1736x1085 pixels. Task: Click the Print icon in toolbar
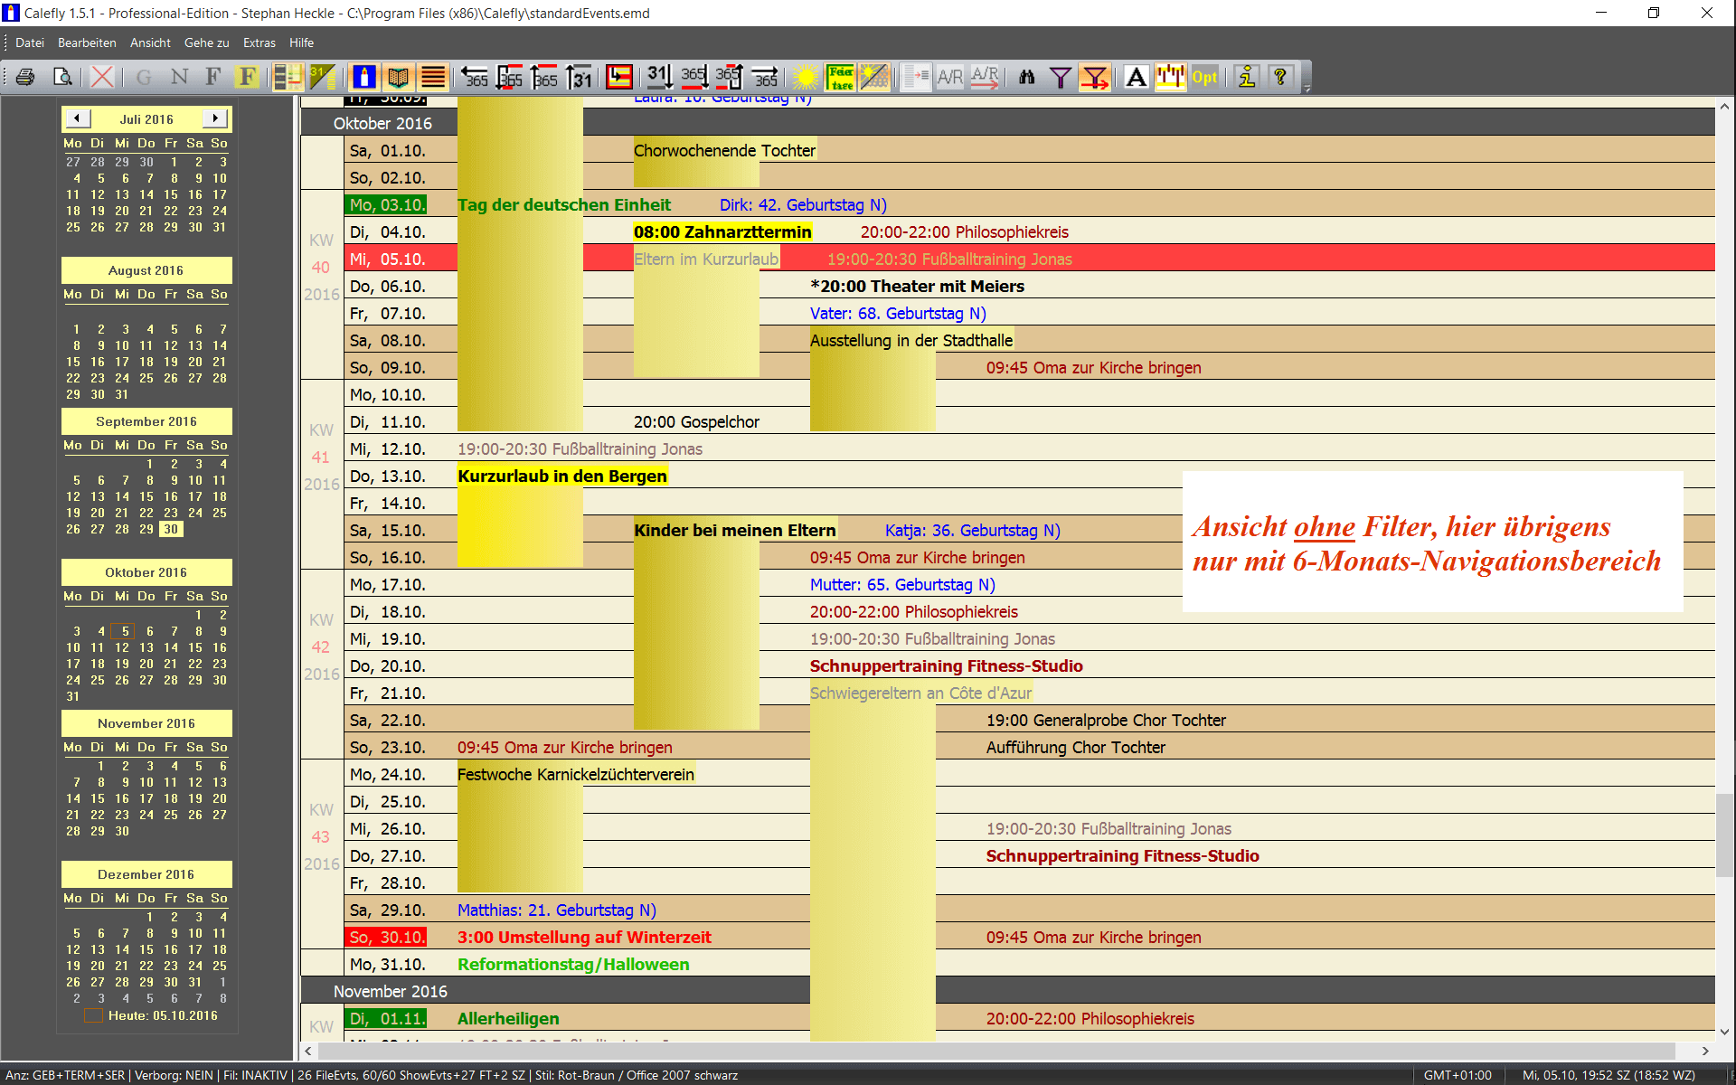(x=25, y=77)
